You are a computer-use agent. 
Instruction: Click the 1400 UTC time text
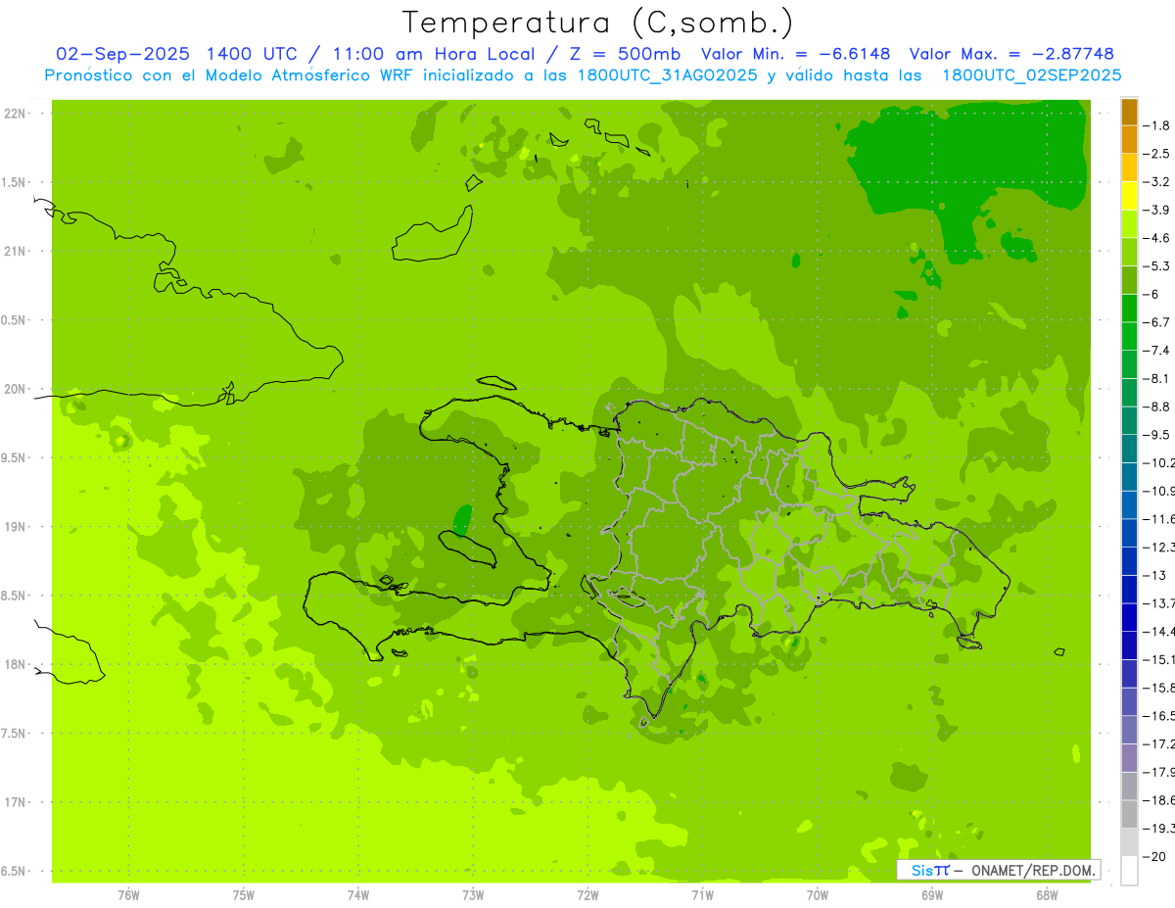pyautogui.click(x=251, y=54)
